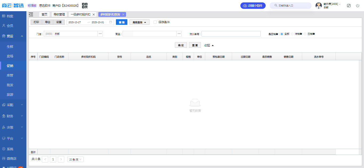Select the 待销售 radio option
The width and height of the screenshot is (364, 168).
click(x=292, y=34)
